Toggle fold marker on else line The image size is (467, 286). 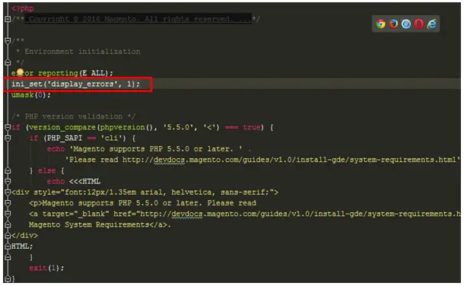8,170
